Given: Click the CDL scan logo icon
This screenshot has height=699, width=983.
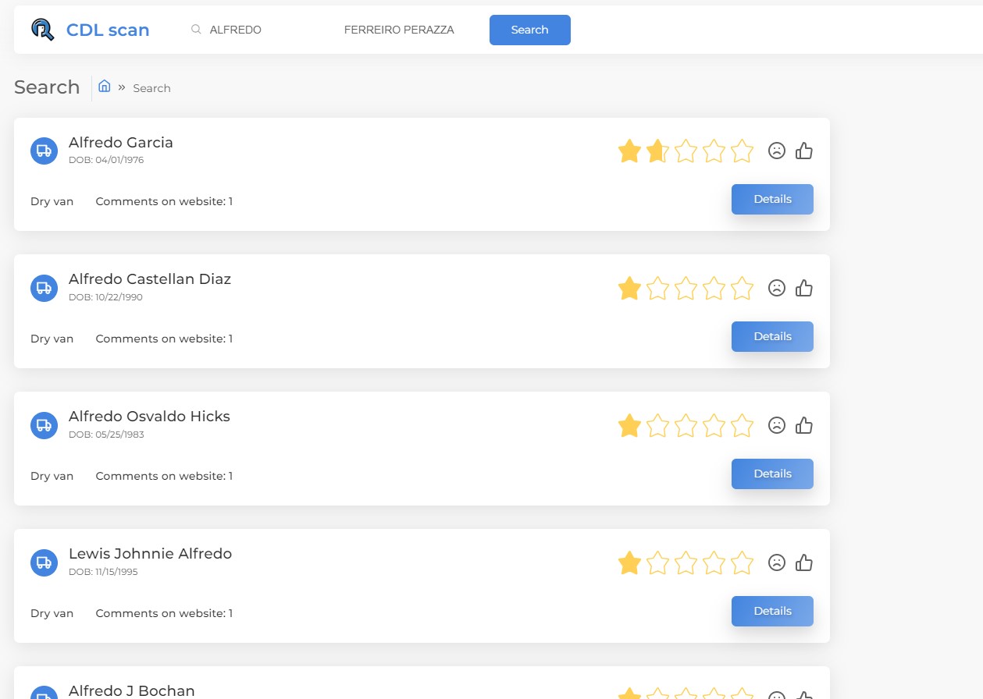Looking at the screenshot, I should pos(42,30).
